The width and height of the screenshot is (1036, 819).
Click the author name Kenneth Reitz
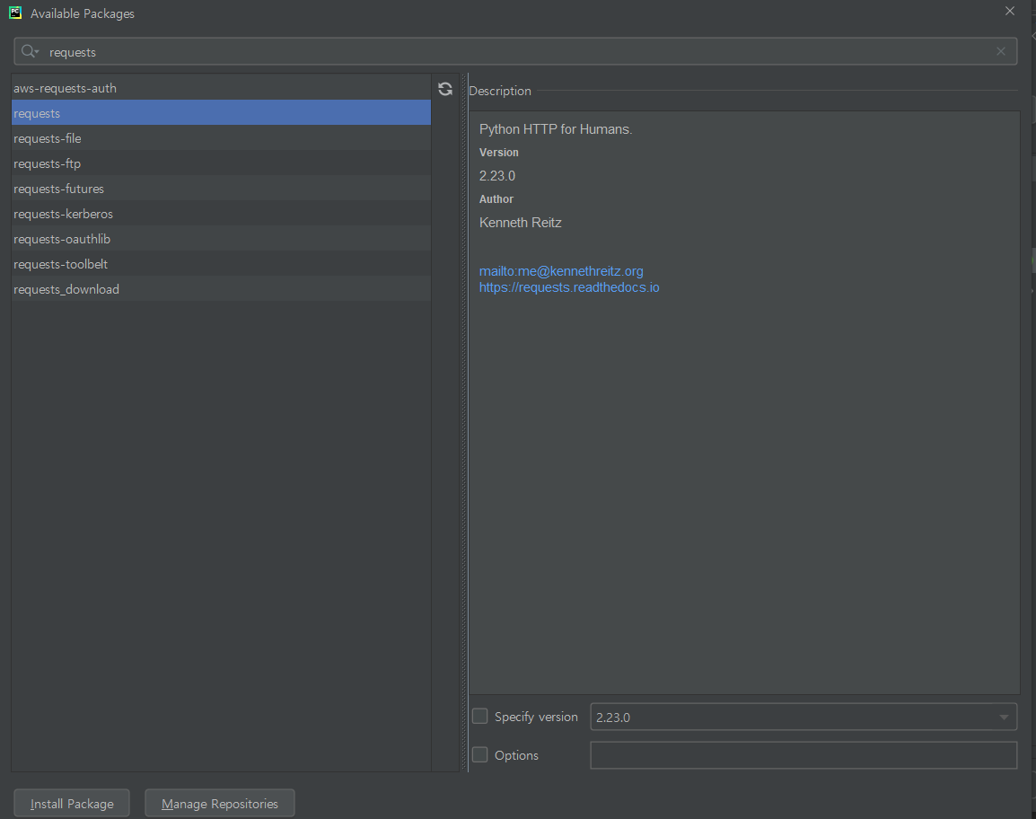520,223
